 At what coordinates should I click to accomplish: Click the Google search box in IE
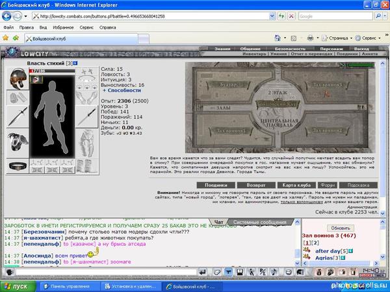pyautogui.click(x=335, y=16)
